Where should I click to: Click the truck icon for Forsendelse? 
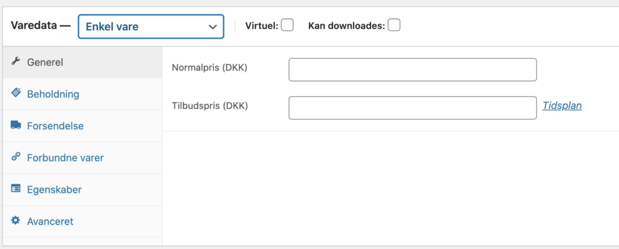pyautogui.click(x=16, y=126)
